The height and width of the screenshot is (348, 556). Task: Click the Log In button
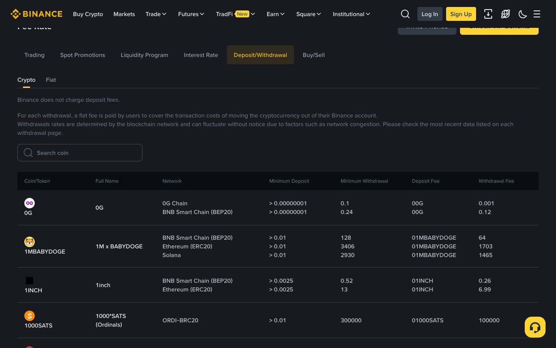(x=430, y=14)
